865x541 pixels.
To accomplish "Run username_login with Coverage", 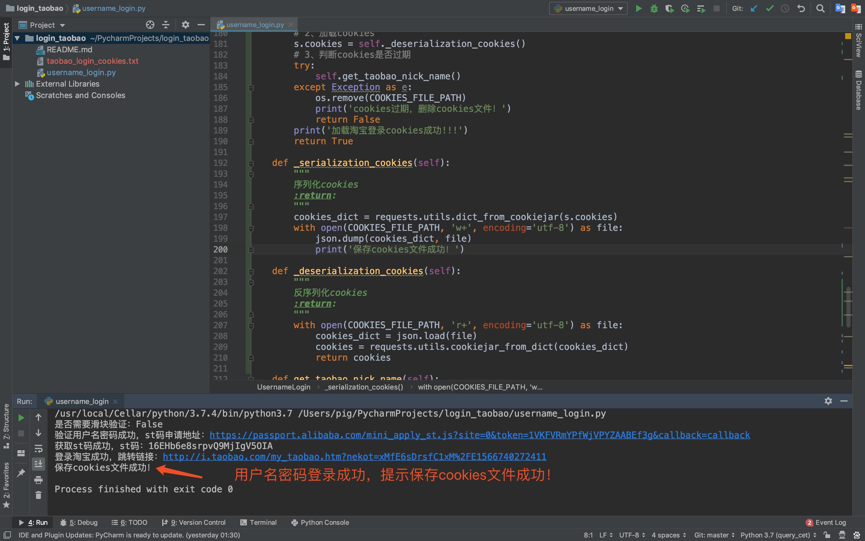I will (669, 8).
